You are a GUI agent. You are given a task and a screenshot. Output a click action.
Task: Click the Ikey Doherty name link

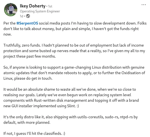point(33,6)
